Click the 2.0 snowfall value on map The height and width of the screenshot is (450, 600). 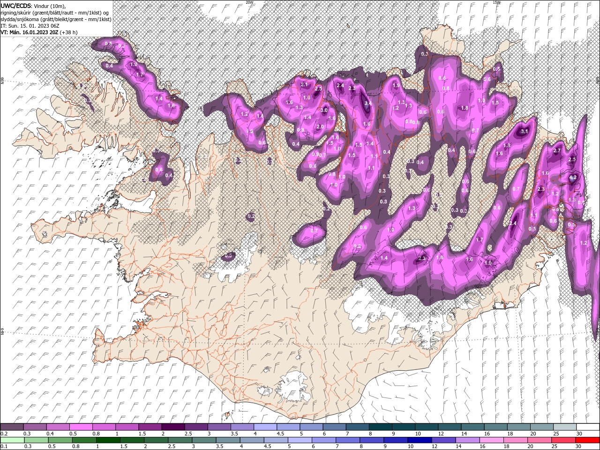(320, 127)
